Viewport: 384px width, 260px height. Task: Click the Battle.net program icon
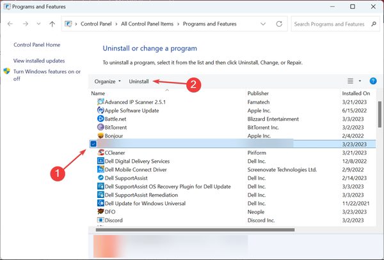click(x=100, y=119)
